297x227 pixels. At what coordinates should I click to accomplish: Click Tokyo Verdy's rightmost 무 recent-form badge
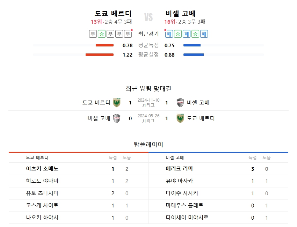tap(128, 34)
